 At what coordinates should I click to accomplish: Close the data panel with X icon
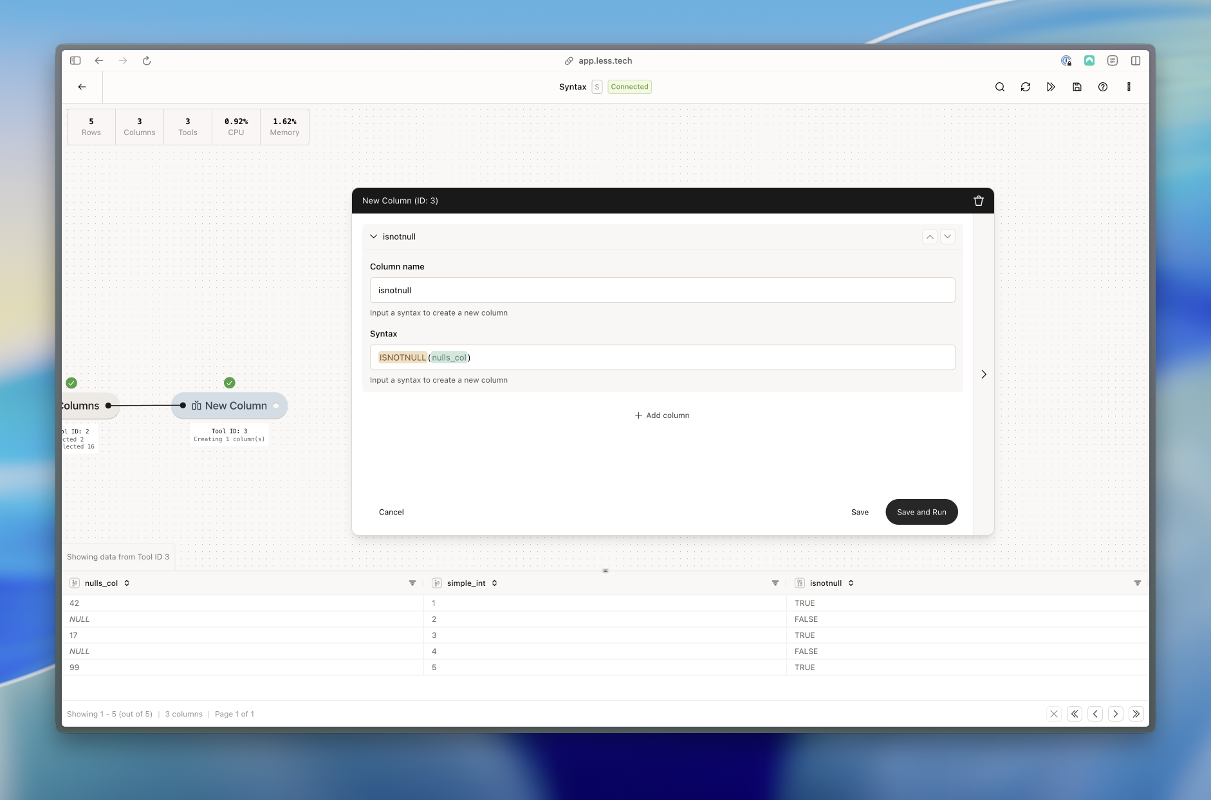pyautogui.click(x=1054, y=714)
